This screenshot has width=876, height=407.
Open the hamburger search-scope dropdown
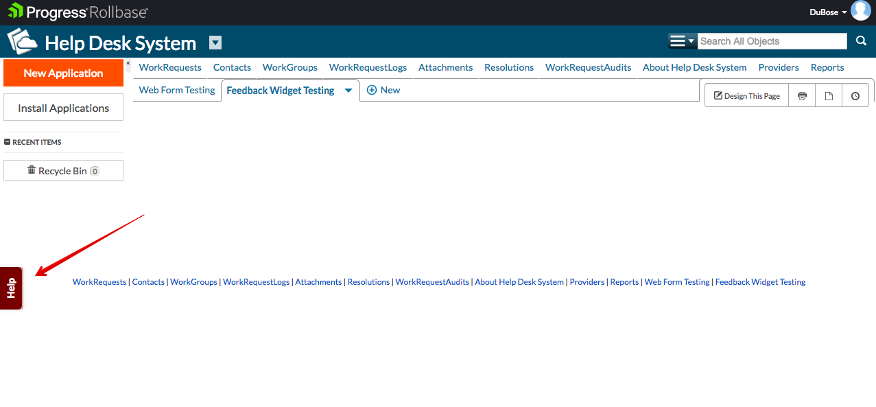(683, 41)
